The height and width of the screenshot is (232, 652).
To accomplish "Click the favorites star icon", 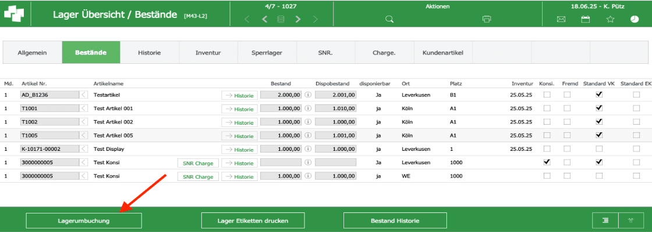I will point(610,19).
